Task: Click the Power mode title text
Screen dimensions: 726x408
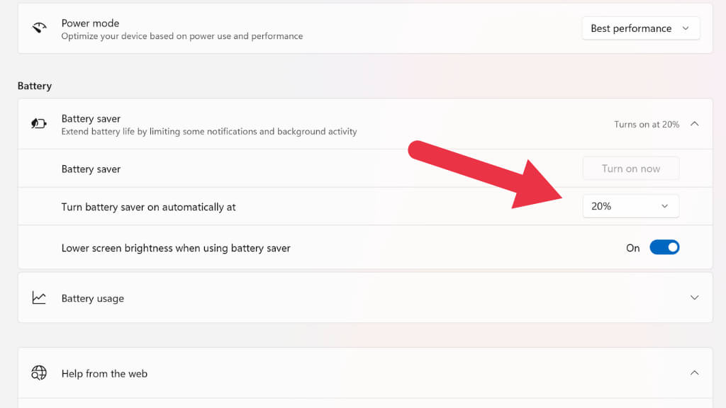Action: coord(90,23)
